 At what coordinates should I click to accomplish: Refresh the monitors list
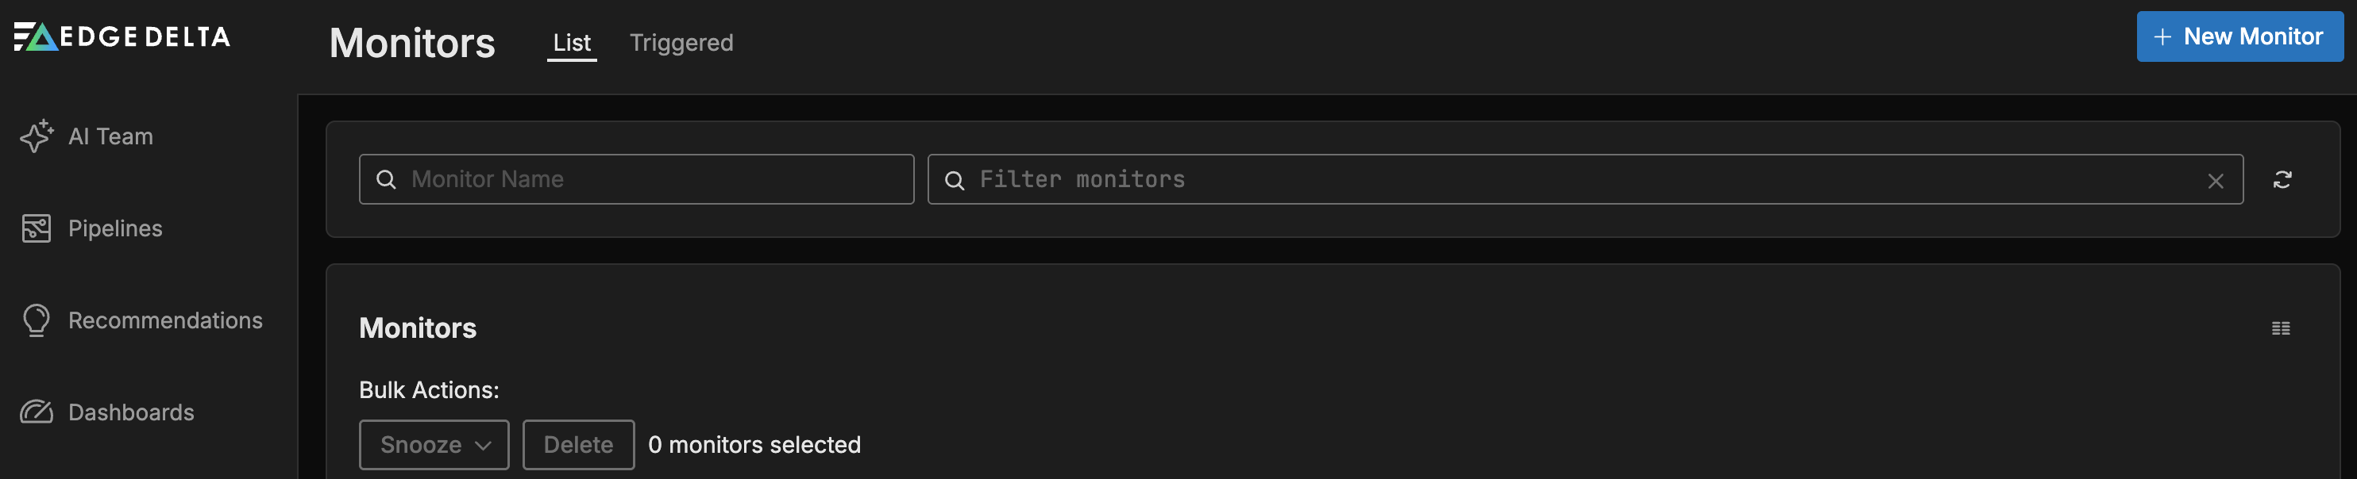(x=2283, y=179)
